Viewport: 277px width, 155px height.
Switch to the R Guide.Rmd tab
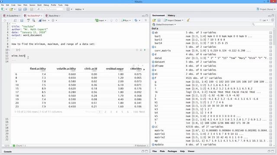point(12,15)
